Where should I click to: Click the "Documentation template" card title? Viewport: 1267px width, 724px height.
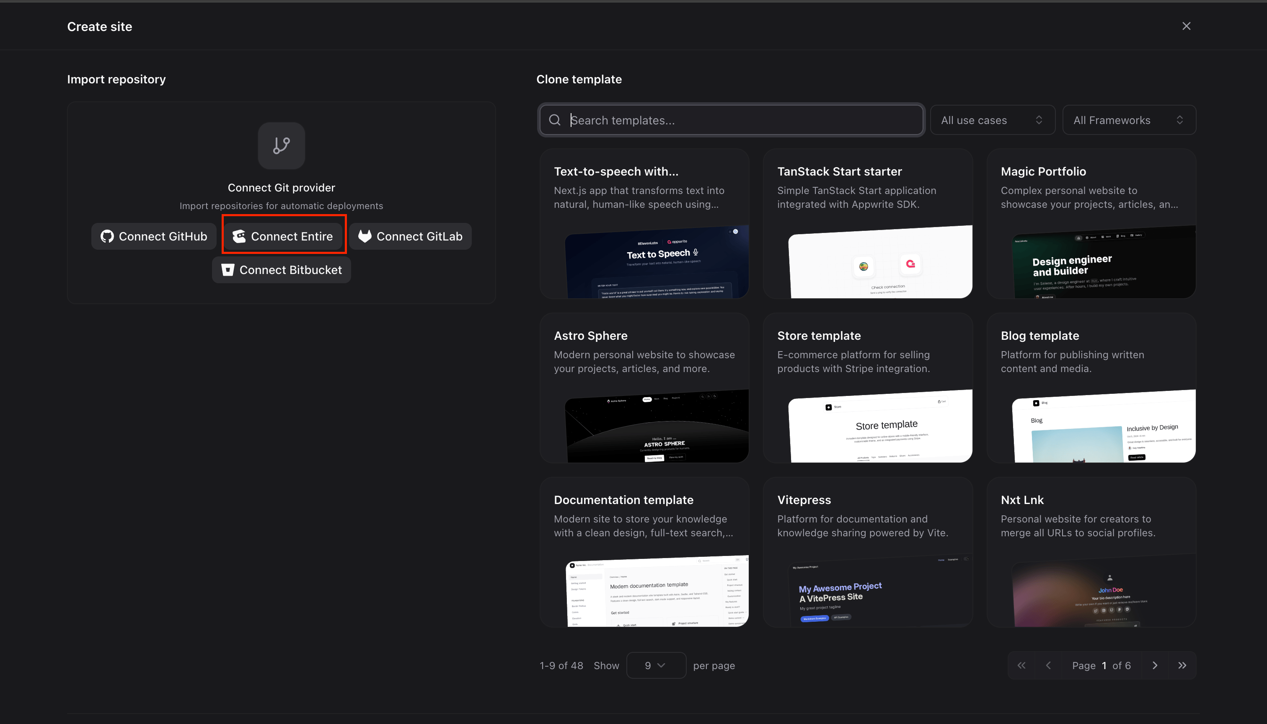pyautogui.click(x=623, y=500)
